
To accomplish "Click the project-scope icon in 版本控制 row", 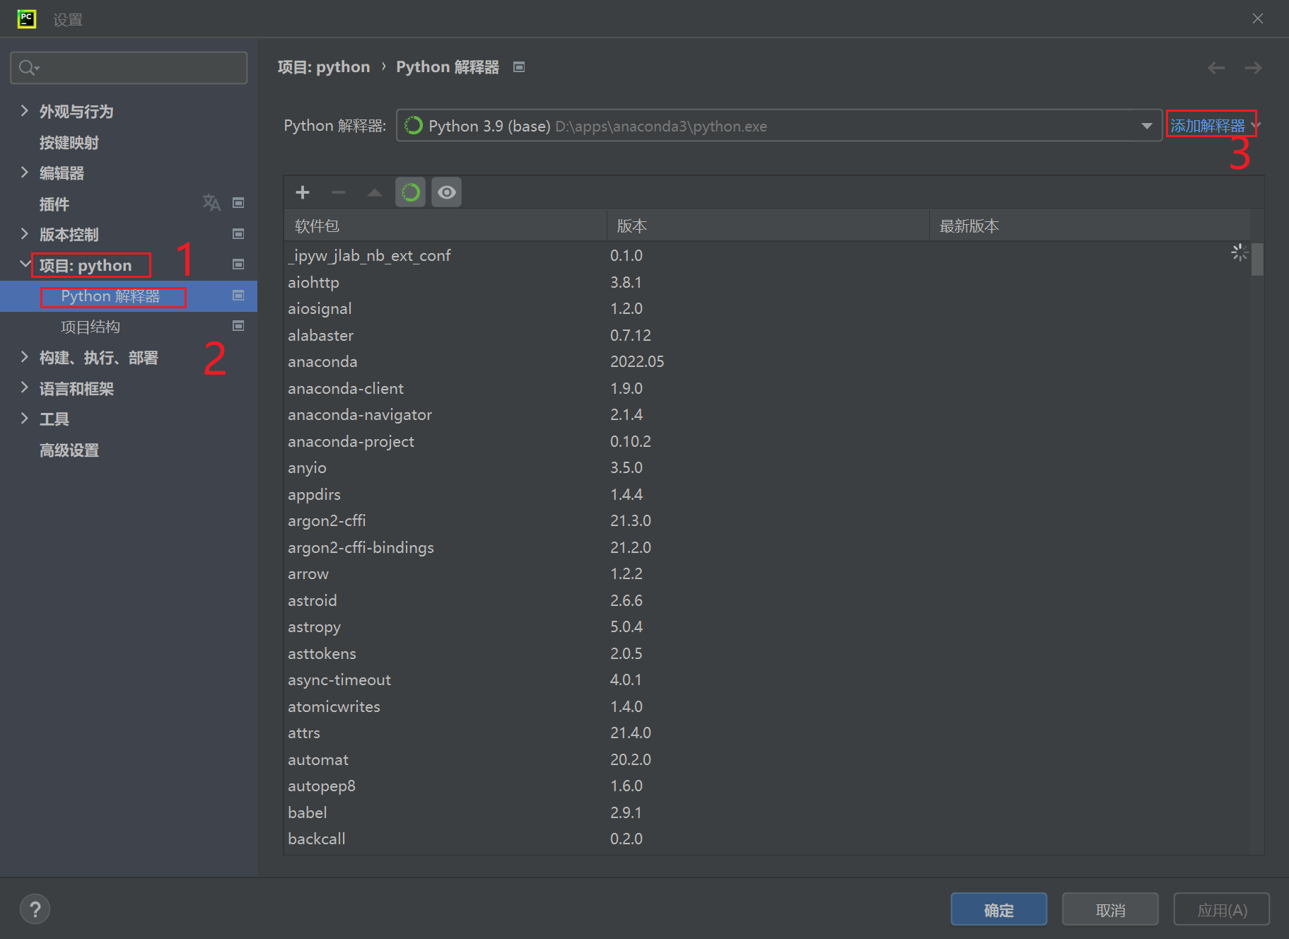I will [238, 233].
